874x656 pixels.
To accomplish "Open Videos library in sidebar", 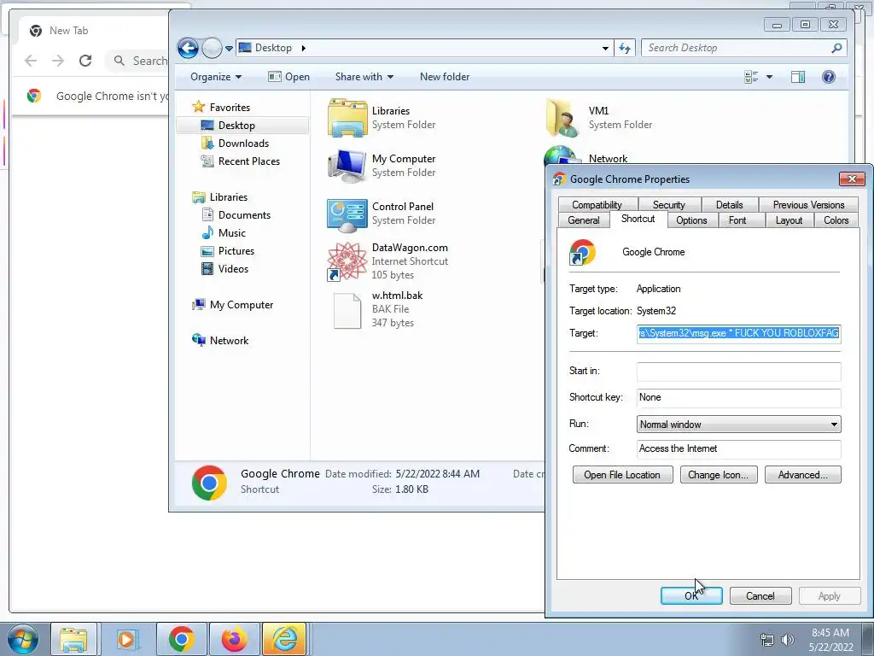I will point(224,269).
